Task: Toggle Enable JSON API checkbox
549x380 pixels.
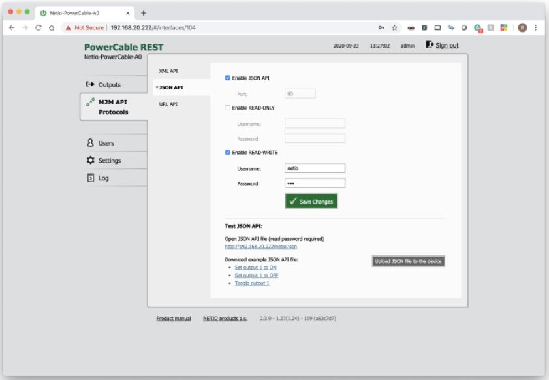Action: tap(228, 78)
